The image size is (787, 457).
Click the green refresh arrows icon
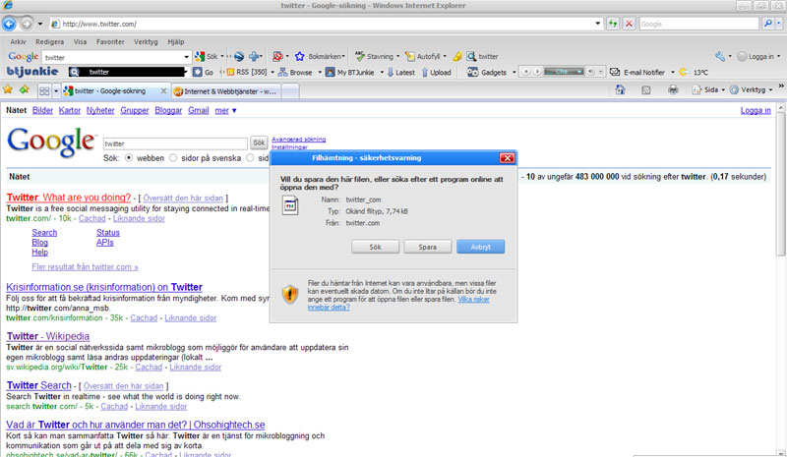click(x=612, y=24)
